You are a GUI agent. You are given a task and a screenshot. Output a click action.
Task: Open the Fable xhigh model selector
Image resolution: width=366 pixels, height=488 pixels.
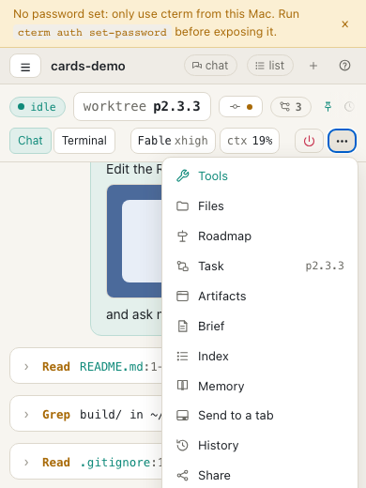pyautogui.click(x=173, y=141)
